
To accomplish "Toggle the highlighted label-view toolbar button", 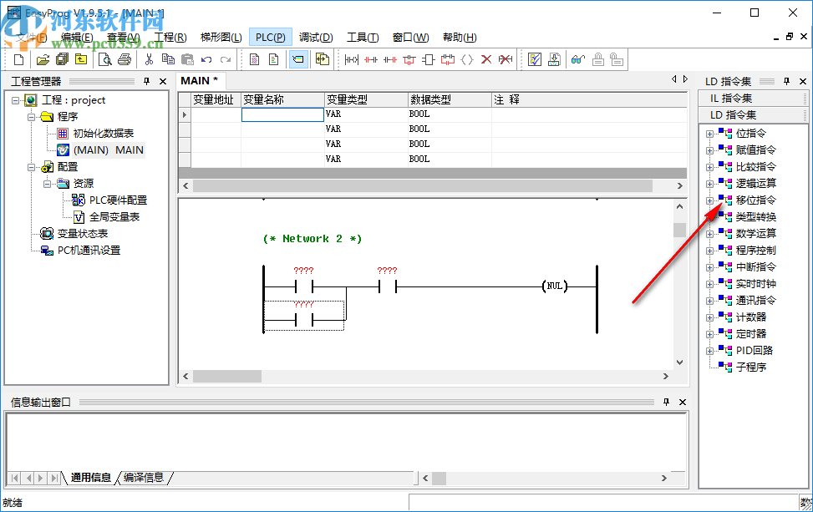I will (298, 59).
